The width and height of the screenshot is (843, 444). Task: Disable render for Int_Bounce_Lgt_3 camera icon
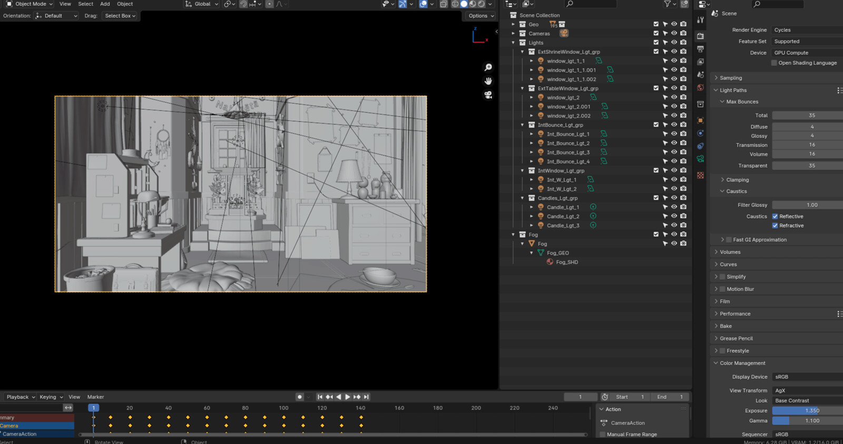(683, 152)
